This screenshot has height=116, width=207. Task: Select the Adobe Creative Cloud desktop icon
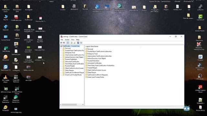point(200,89)
